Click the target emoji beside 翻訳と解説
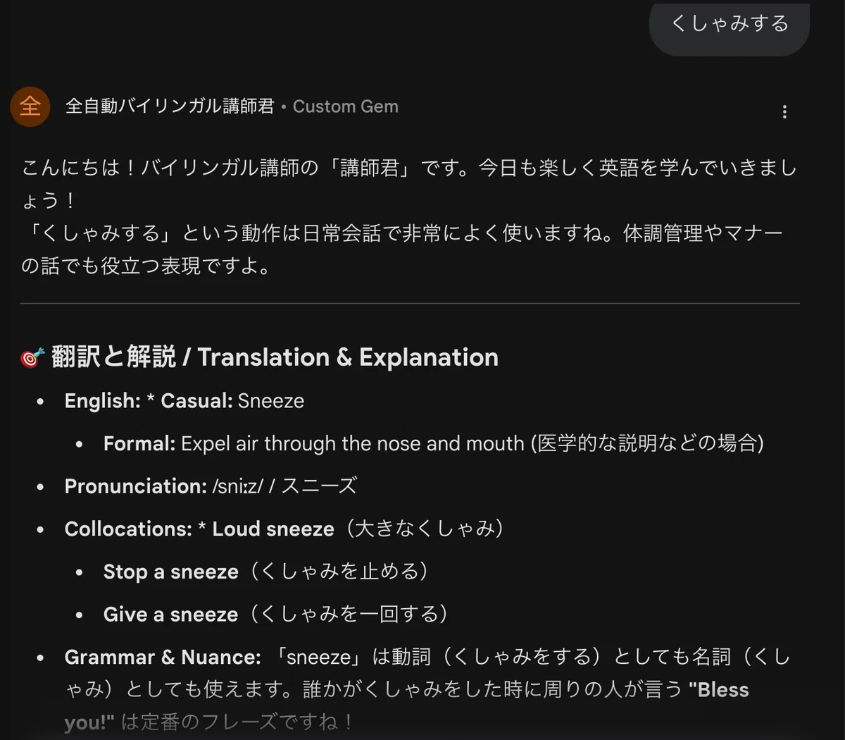Screen dimensions: 845x740 [x=32, y=358]
